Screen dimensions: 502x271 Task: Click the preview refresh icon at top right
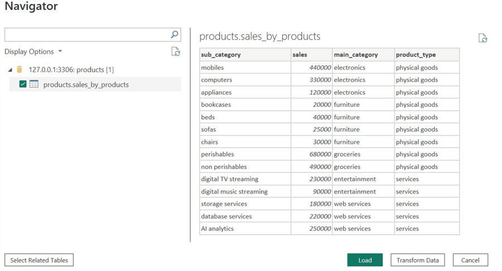pos(483,38)
